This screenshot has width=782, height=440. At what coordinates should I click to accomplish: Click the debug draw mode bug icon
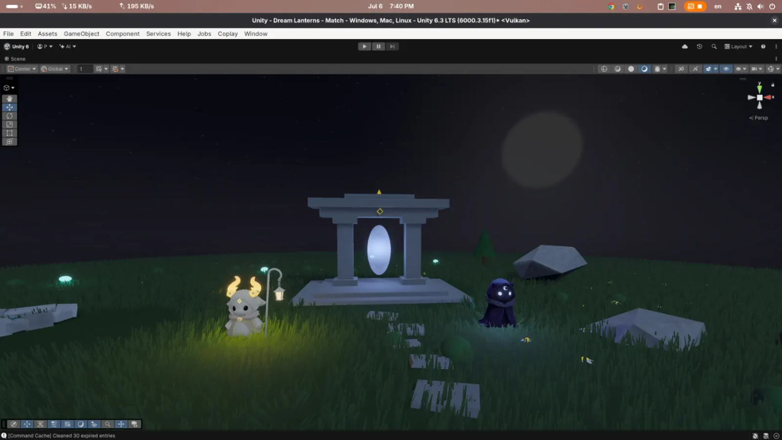pos(657,69)
